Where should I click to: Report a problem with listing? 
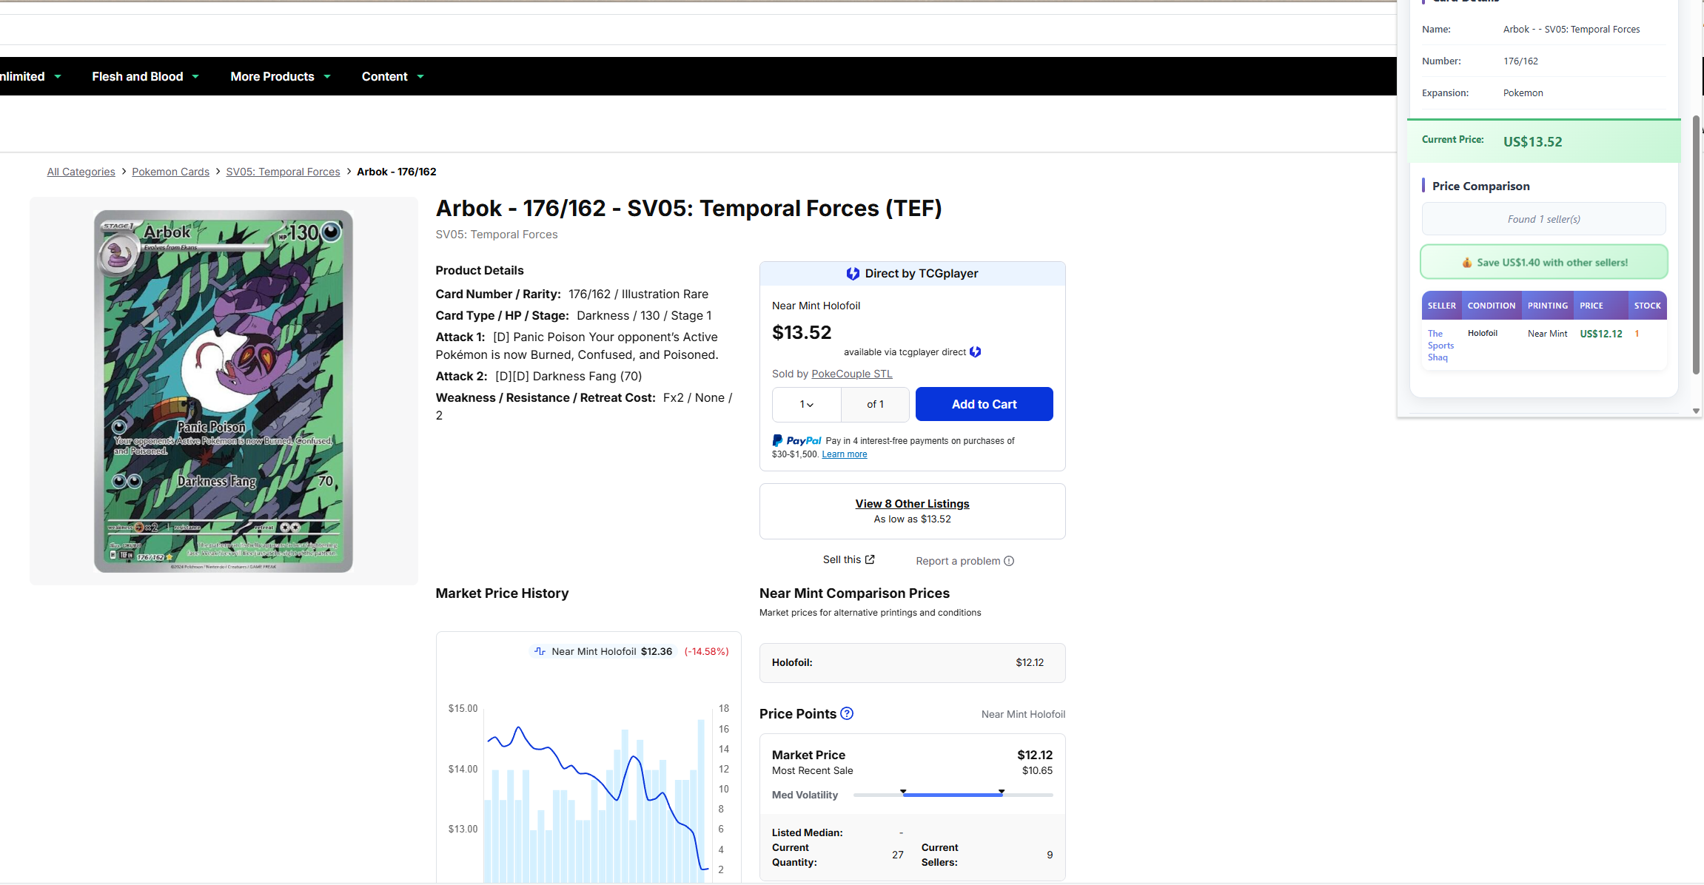click(x=965, y=561)
